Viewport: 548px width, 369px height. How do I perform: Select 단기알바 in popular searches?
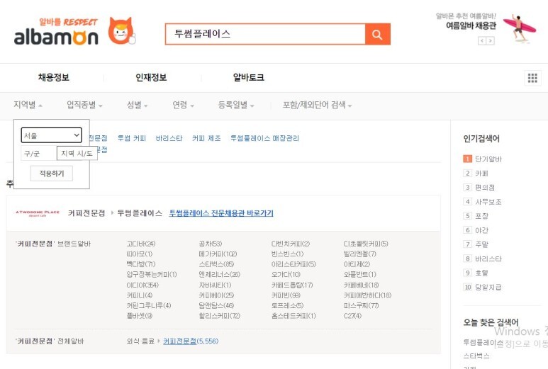tap(488, 159)
